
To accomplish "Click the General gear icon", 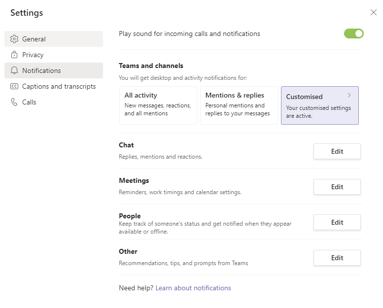I will tap(14, 39).
